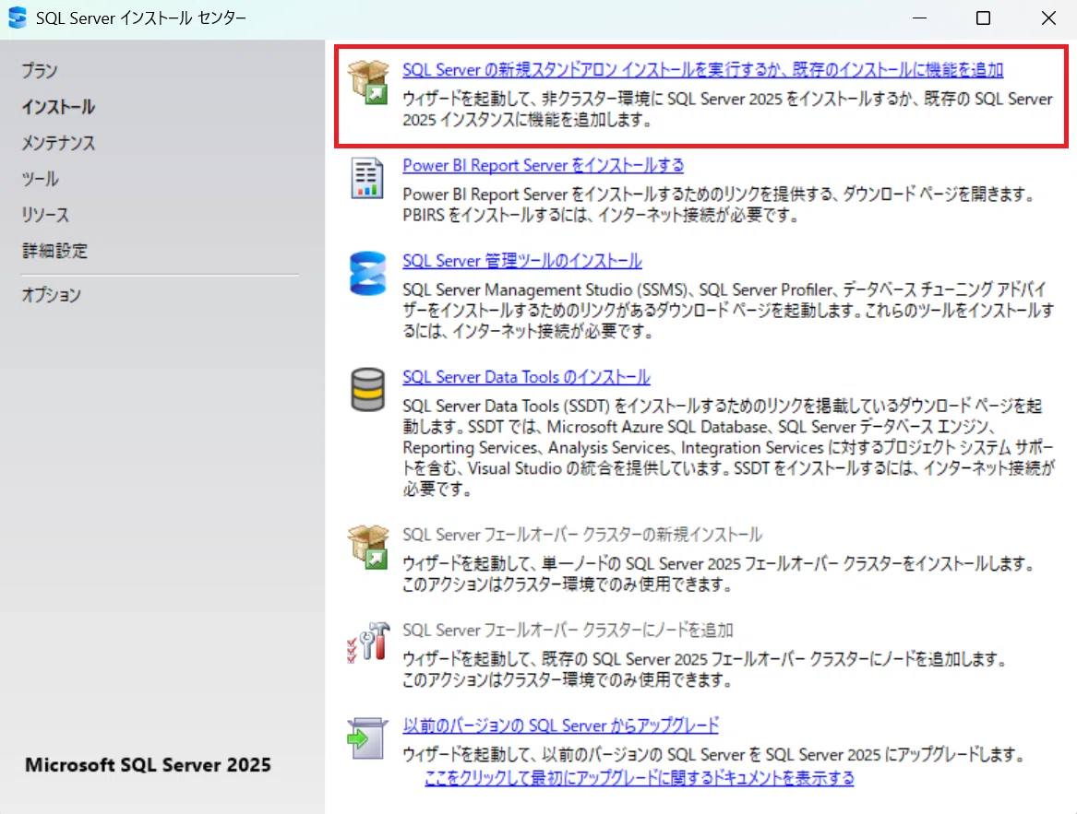
Task: Minimize the install center window
Action: pos(920,18)
